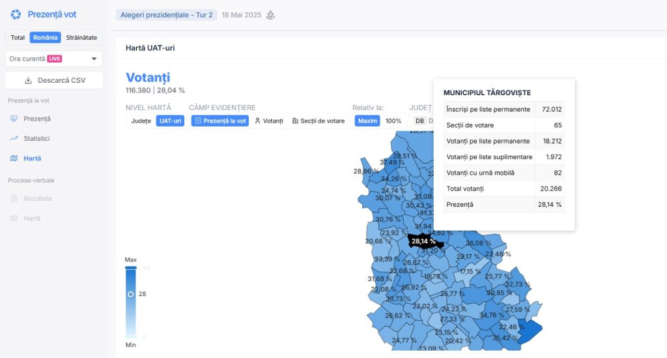Image resolution: width=667 pixels, height=358 pixels.
Task: Open the DB județ selector
Action: point(419,121)
